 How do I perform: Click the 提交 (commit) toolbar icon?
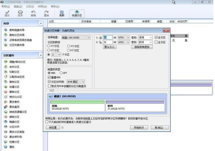[x=7, y=13]
